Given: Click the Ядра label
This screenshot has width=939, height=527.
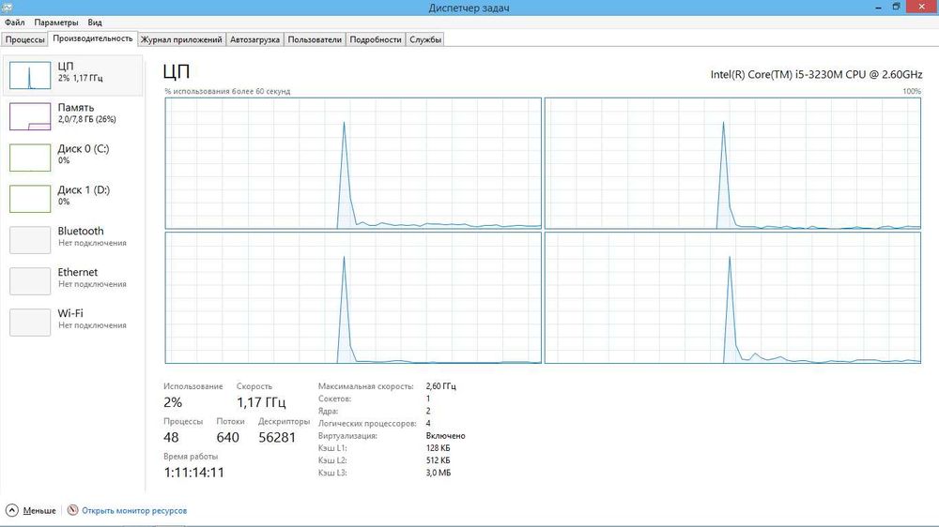Looking at the screenshot, I should [328, 411].
